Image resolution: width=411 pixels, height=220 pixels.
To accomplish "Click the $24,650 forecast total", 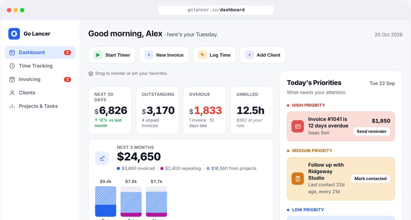I will coord(139,157).
